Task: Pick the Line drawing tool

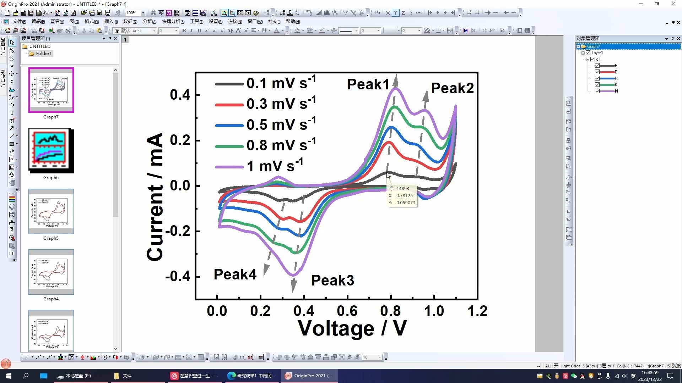Action: [12, 136]
